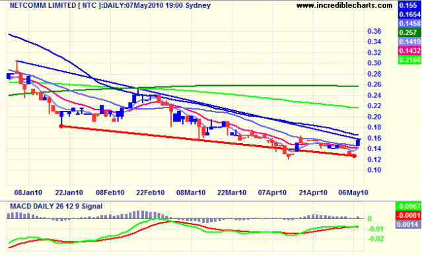The width and height of the screenshot is (422, 256).
Task: Click the 0.36 price axis label
Action: (374, 32)
